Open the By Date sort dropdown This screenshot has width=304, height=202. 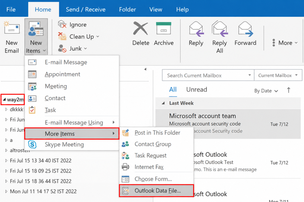click(266, 91)
